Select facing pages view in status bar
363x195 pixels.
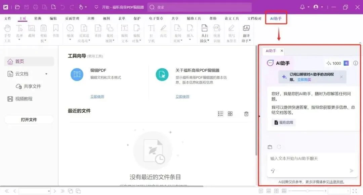click(276, 191)
